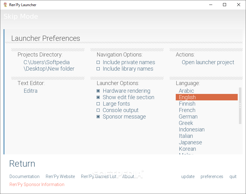Enable the Console output option

(98, 110)
